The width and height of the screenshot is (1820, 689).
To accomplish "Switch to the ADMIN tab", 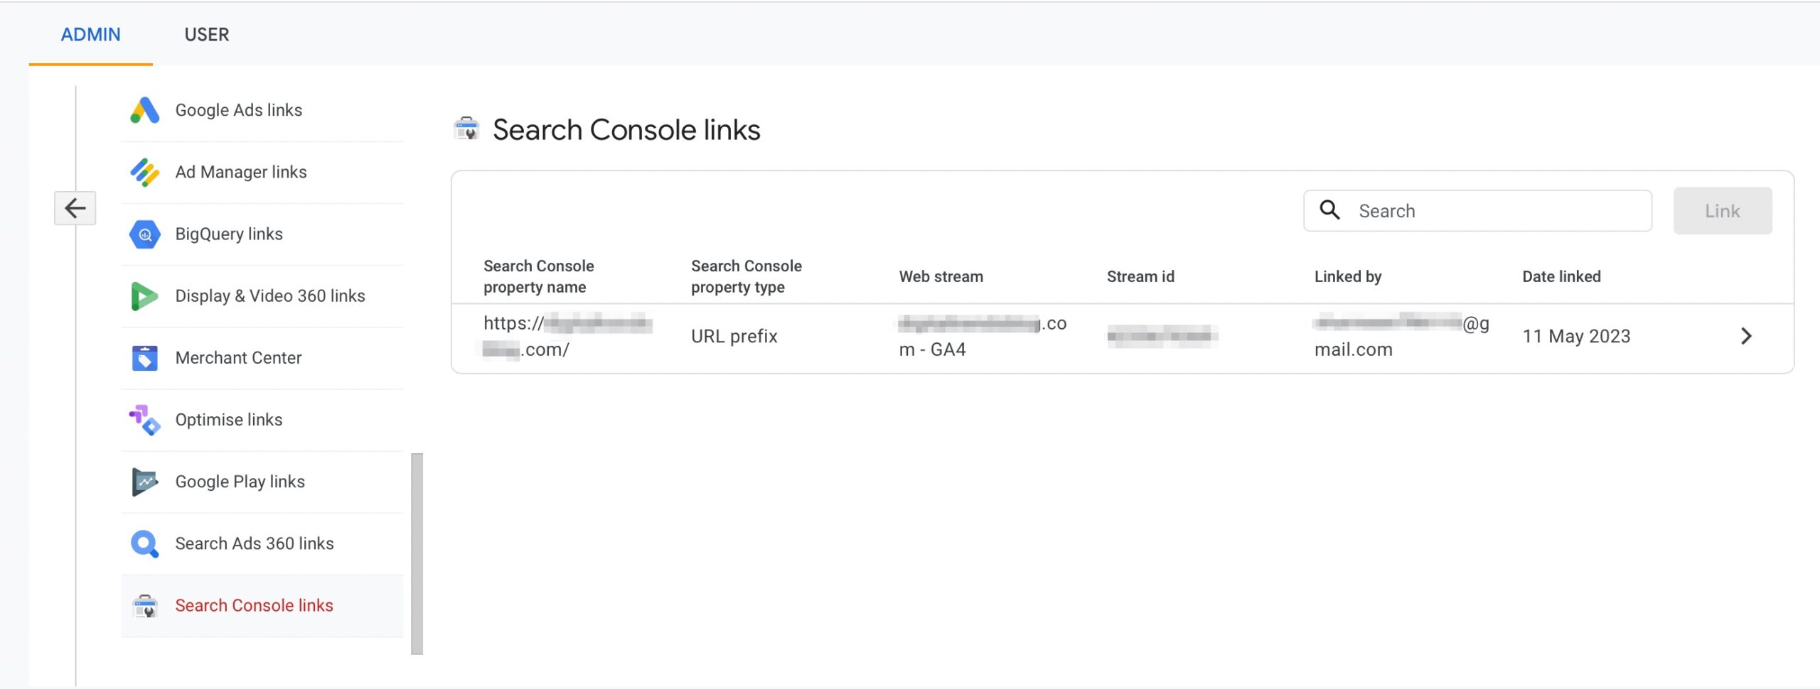I will click(90, 34).
